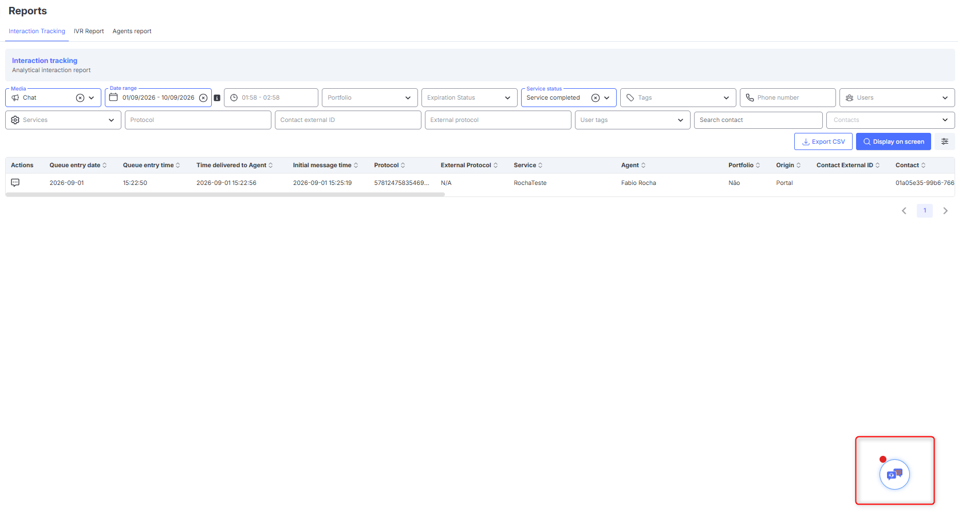Viewport: 958px width, 528px height.
Task: Click the agent name Fabio Rocha
Action: point(638,183)
